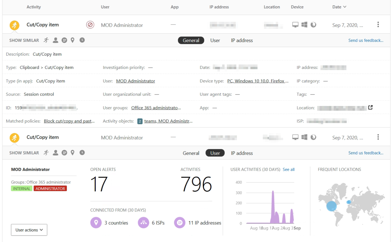Show similar by time in the first row's panel
392x242 pixels.
click(82, 40)
